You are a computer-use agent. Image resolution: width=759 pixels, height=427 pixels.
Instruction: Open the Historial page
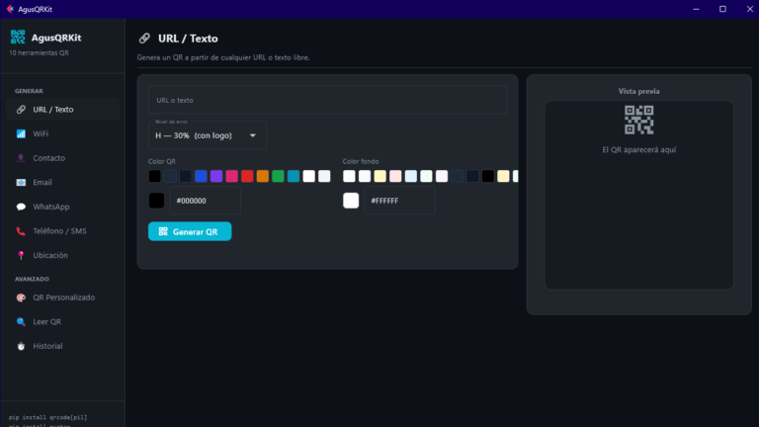[x=62, y=346]
